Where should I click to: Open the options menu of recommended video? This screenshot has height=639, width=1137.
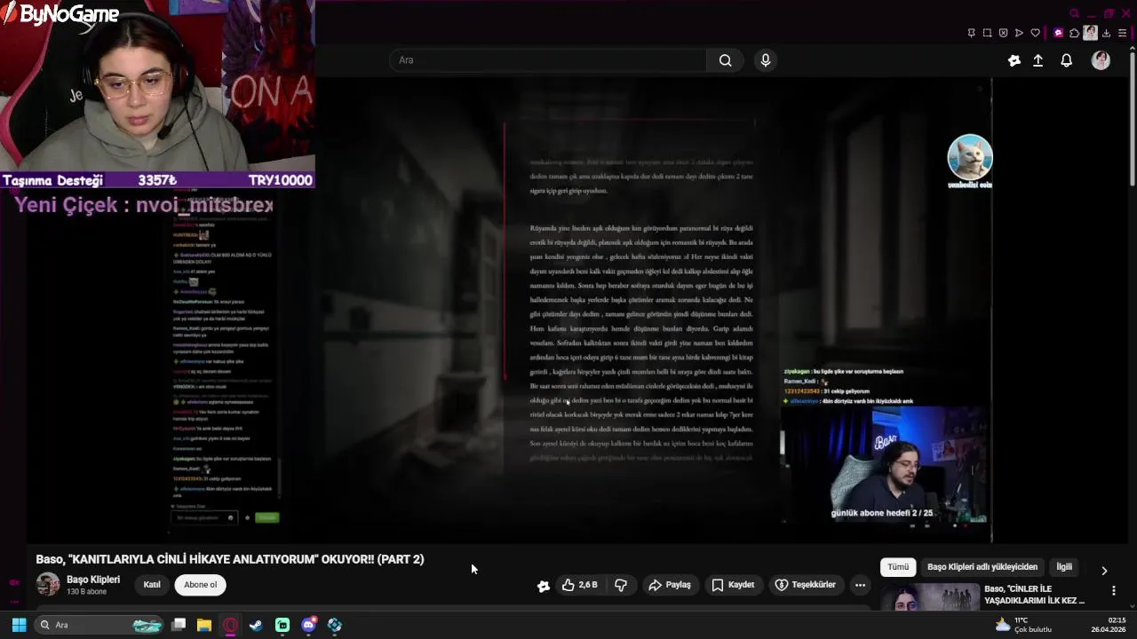point(1114,591)
